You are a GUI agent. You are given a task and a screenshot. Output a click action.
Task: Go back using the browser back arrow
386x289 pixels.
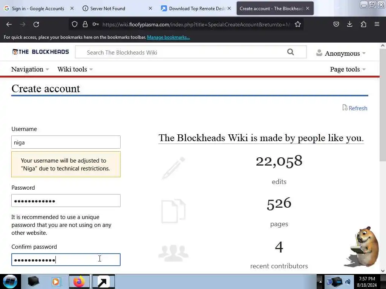point(9,24)
